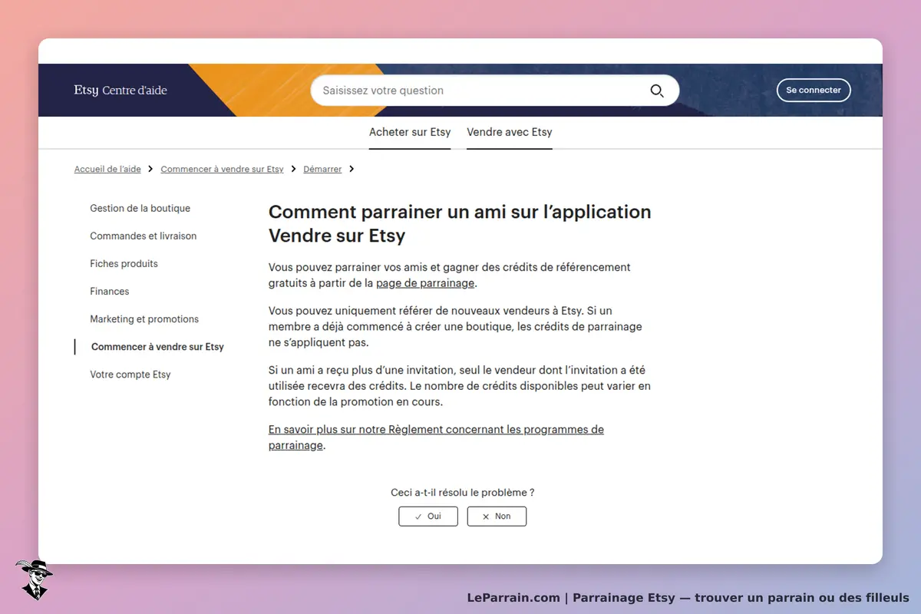Open the Acheter sur Etsy tab
The image size is (921, 614).
pos(410,132)
